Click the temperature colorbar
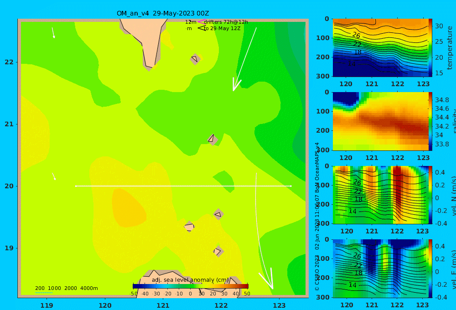456x310 pixels. tap(430, 48)
